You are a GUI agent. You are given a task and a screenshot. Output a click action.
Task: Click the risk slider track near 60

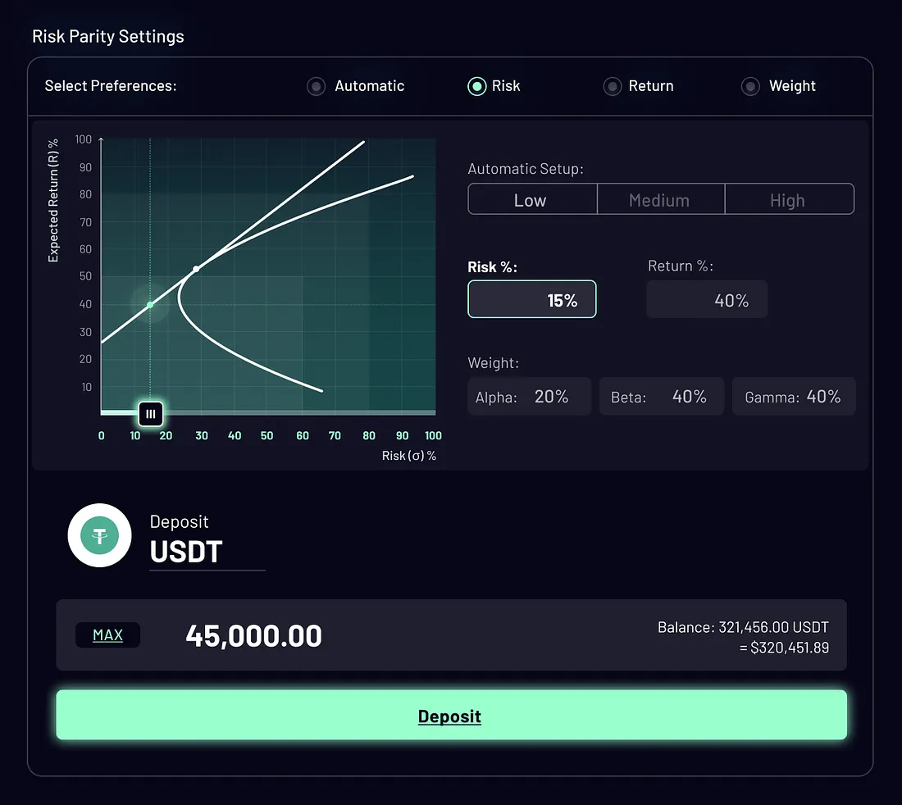[x=302, y=412]
